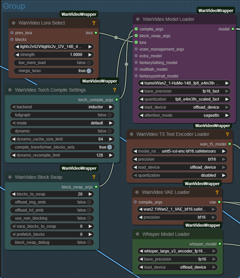240x278 pixels.
Task: Click the lora input socket on Model Loader
Action: tap(136, 42)
